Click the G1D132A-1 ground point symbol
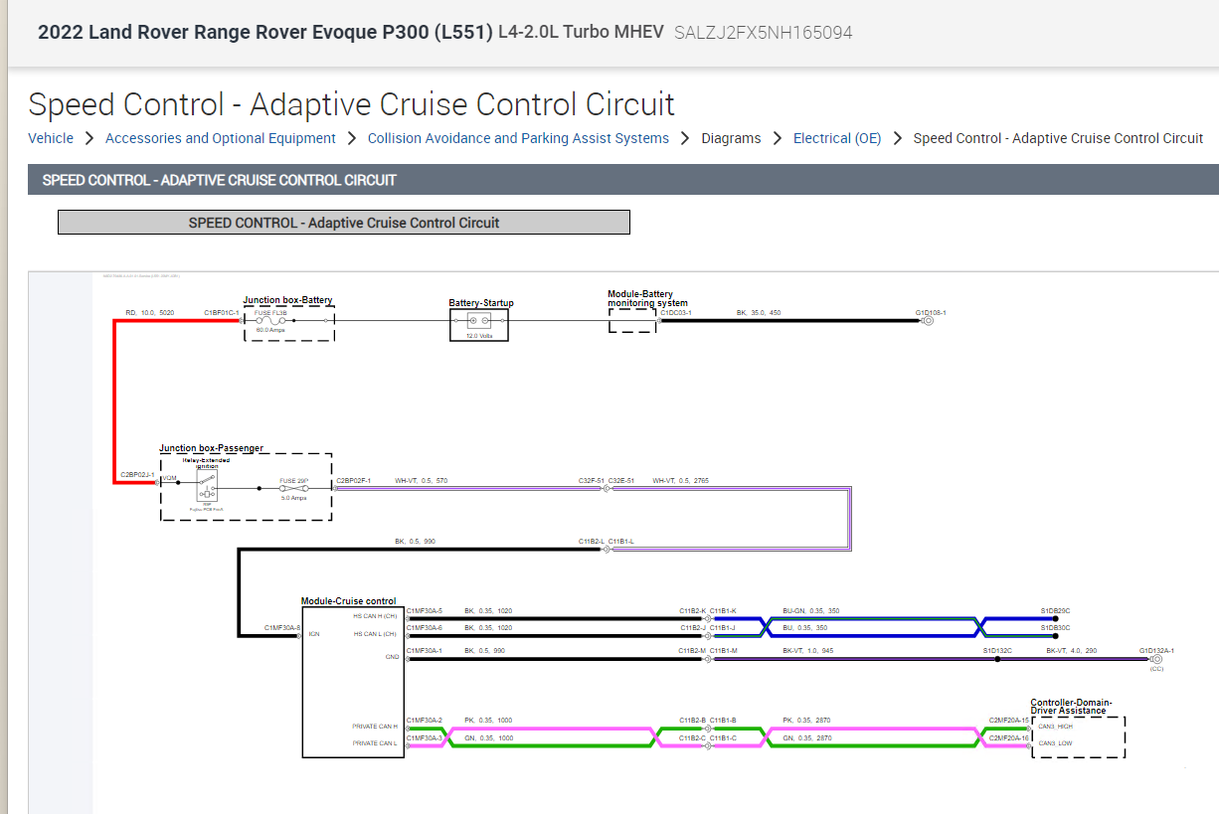This screenshot has width=1219, height=814. tap(1155, 659)
